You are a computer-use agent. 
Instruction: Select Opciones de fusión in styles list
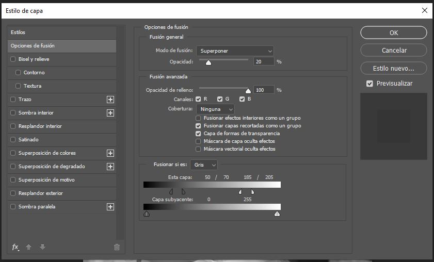coord(62,46)
